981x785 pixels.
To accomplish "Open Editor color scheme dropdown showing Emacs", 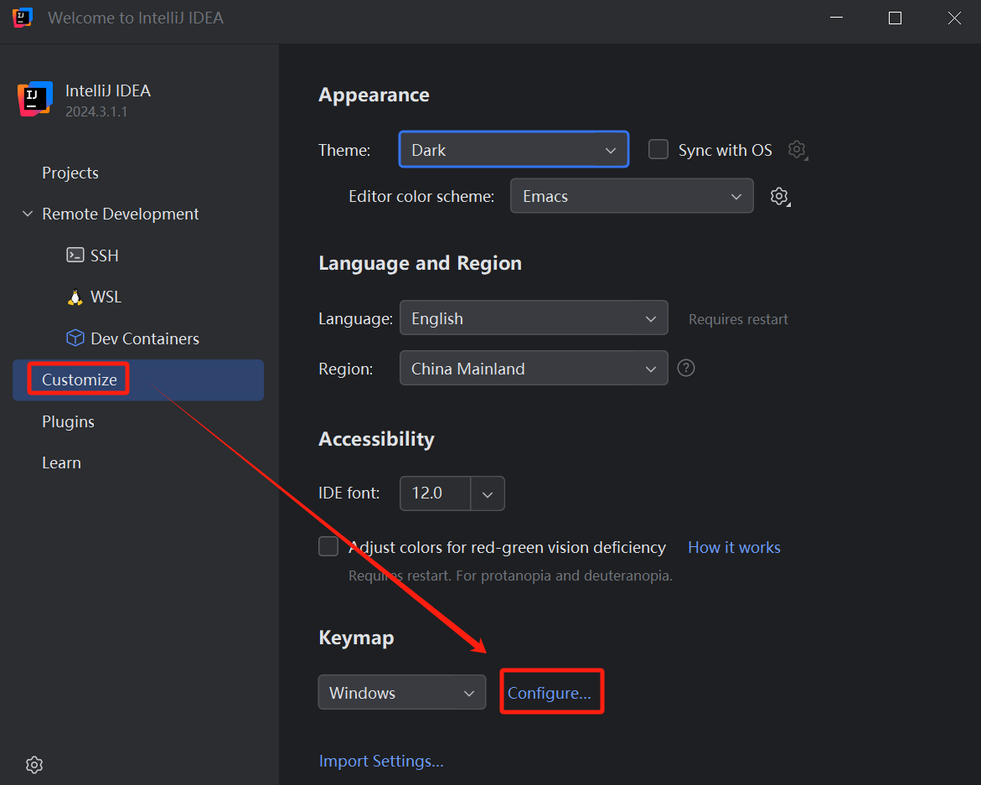I will (x=632, y=196).
